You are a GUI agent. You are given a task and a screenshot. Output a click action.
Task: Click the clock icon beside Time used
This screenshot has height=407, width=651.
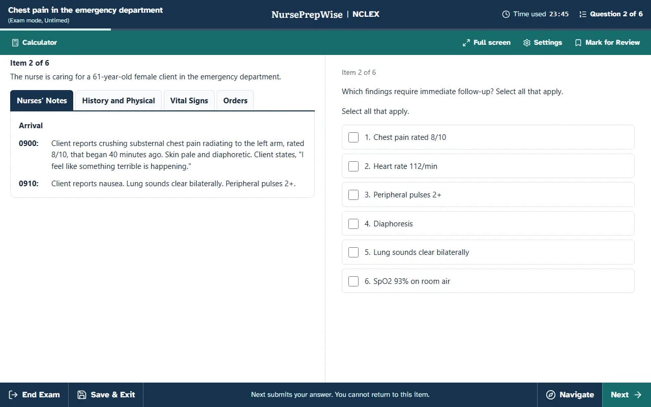[506, 14]
